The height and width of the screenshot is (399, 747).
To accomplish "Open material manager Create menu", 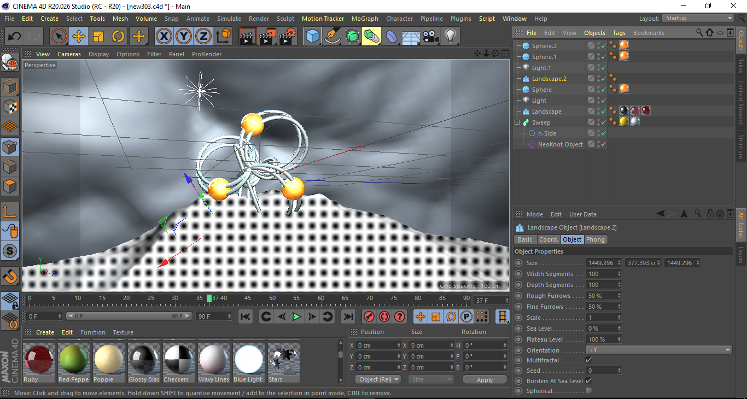I will tap(45, 332).
